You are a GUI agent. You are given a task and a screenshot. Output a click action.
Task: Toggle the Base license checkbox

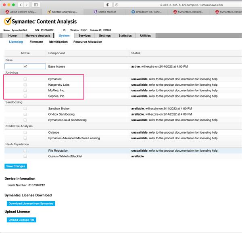[x=25, y=66]
